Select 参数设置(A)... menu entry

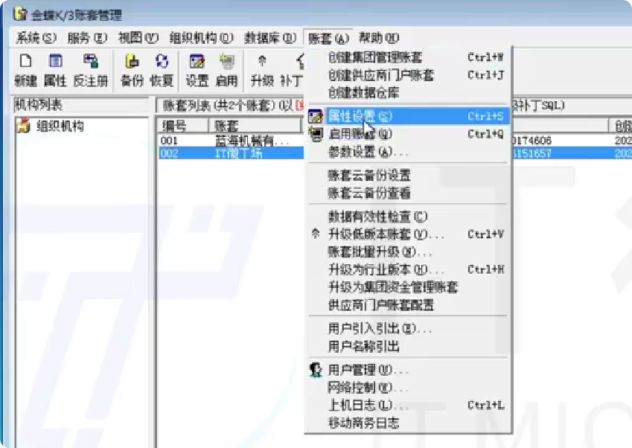[408, 152]
